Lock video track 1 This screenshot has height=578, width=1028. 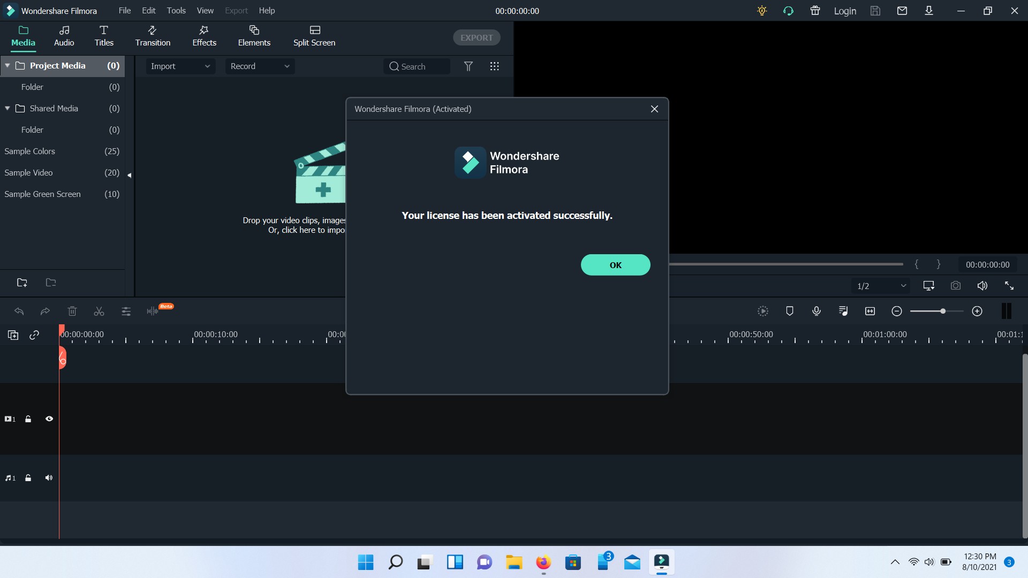28,419
